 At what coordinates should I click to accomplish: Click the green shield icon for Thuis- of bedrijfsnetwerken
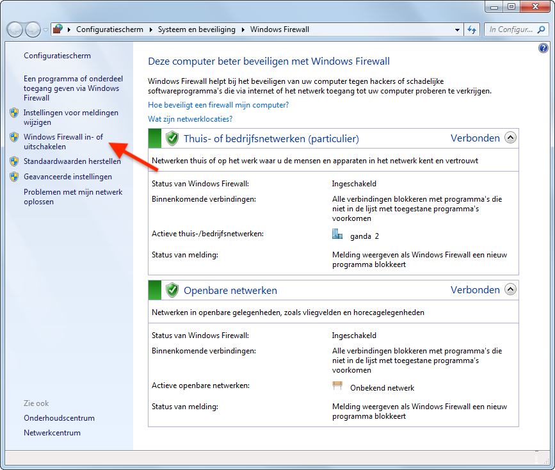[x=172, y=138]
